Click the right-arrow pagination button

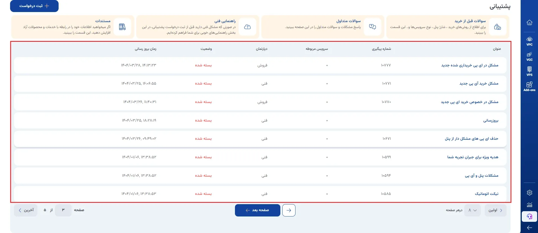(289, 210)
